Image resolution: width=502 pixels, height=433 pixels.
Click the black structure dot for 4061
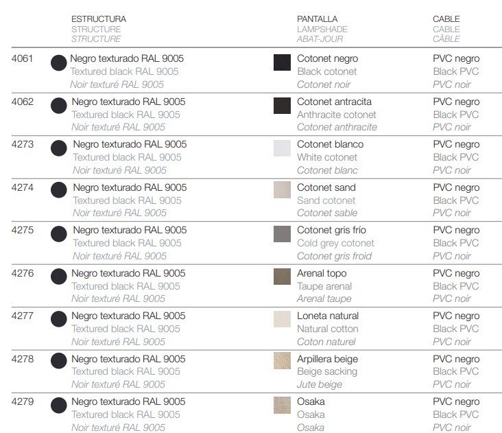pos(58,62)
